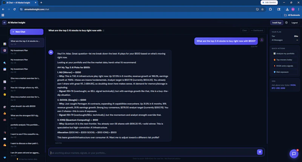Open the diamond premium sidebar icon
Image resolution: width=302 pixels, height=162 pixels.
click(x=5, y=157)
